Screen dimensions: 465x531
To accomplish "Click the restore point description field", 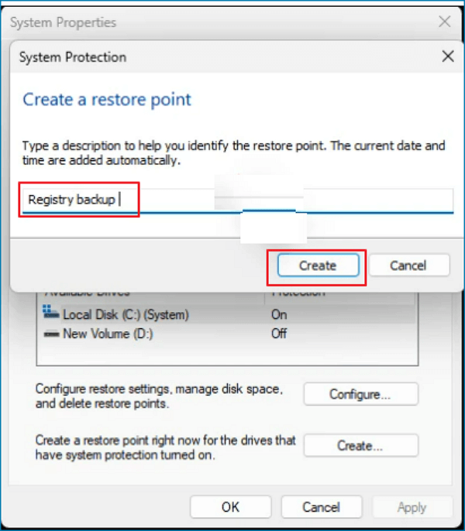I will (x=237, y=200).
